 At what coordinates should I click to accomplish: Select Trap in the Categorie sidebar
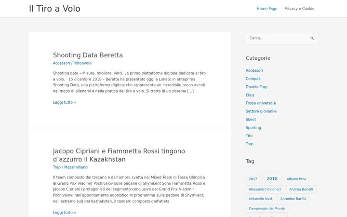click(x=250, y=144)
